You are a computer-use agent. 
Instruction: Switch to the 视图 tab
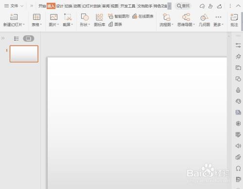click(x=115, y=6)
